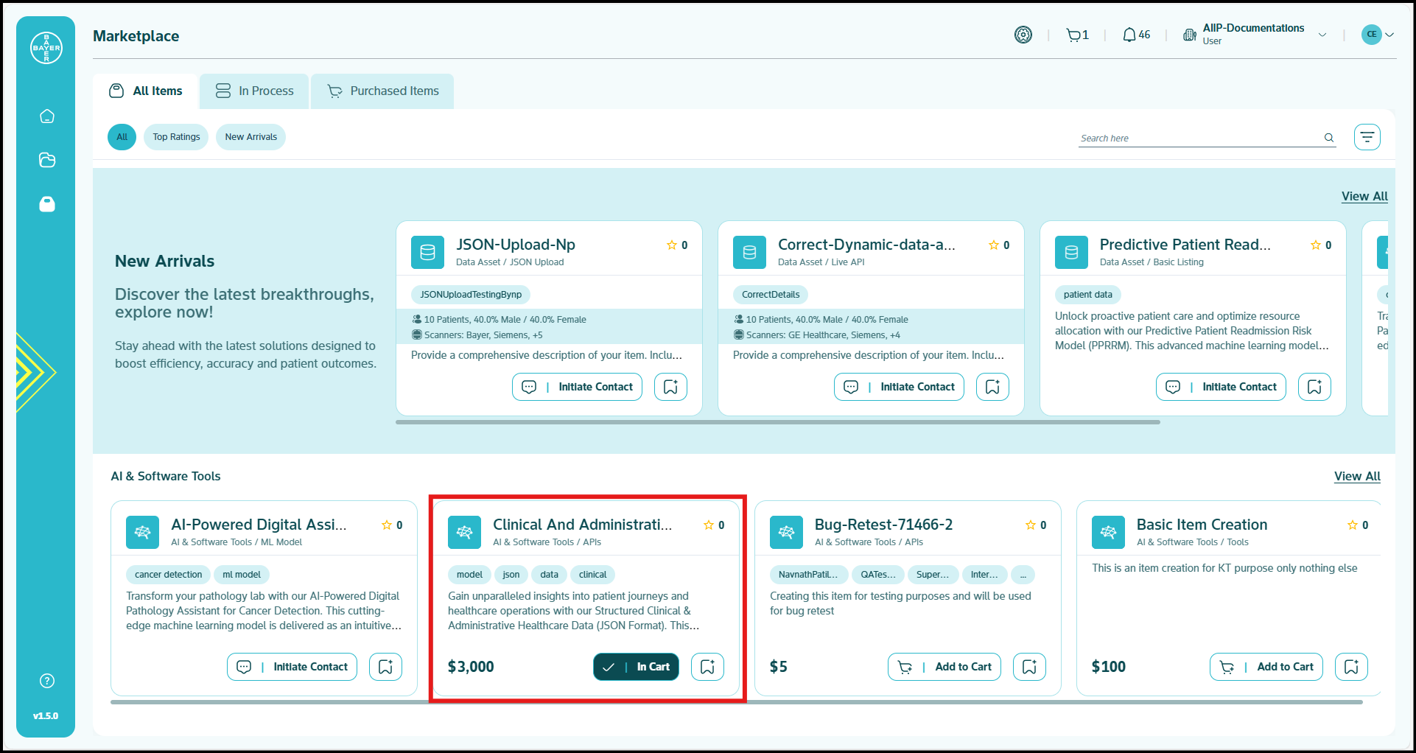This screenshot has height=753, width=1416.
Task: Click the search magnifier icon
Action: 1329,138
